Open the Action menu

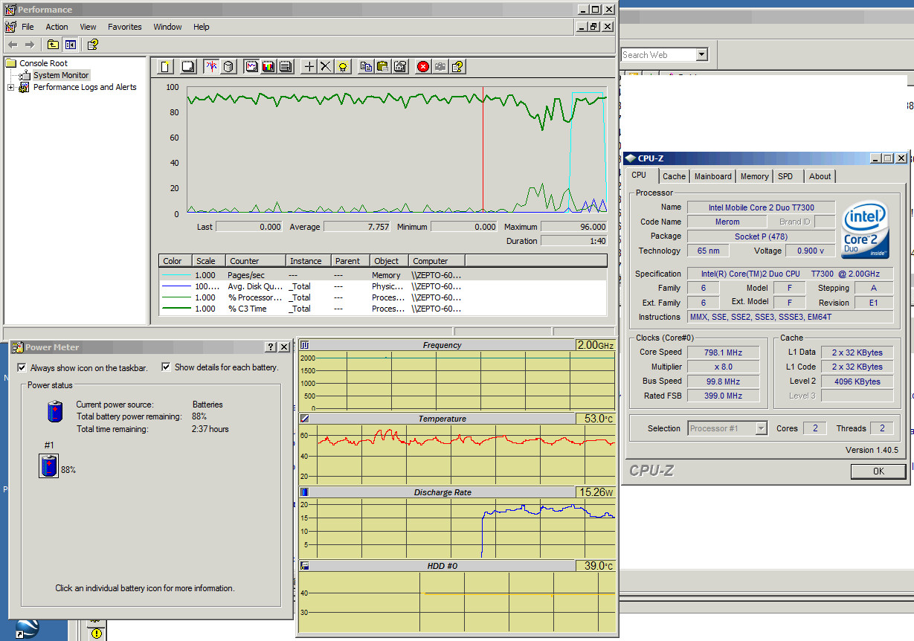[x=57, y=27]
